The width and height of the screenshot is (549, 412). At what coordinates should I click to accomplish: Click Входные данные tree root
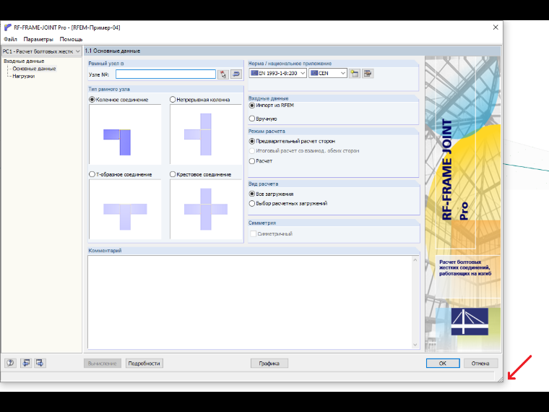[x=24, y=61]
